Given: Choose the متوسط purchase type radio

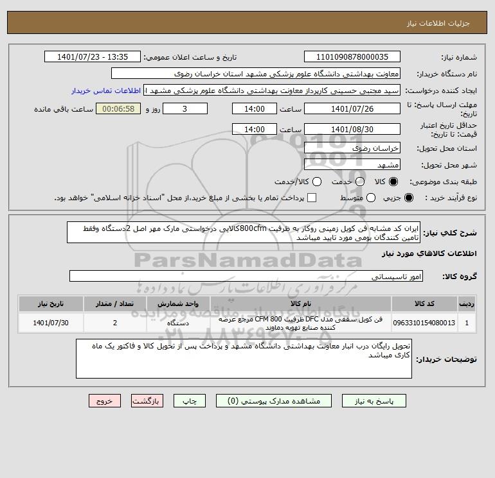Looking at the screenshot, I should point(371,198).
